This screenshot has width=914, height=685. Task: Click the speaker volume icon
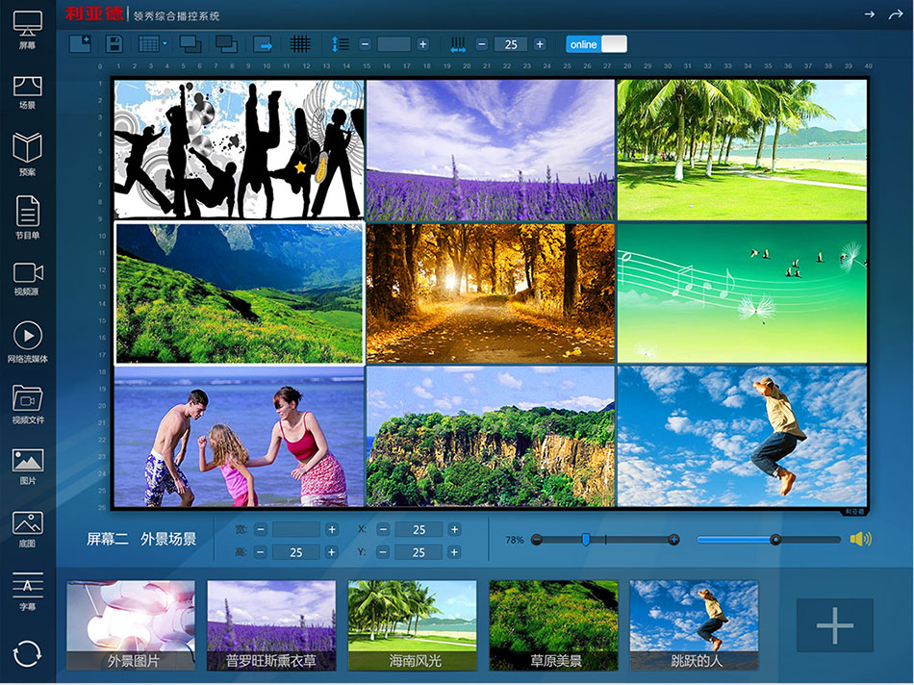coord(860,540)
